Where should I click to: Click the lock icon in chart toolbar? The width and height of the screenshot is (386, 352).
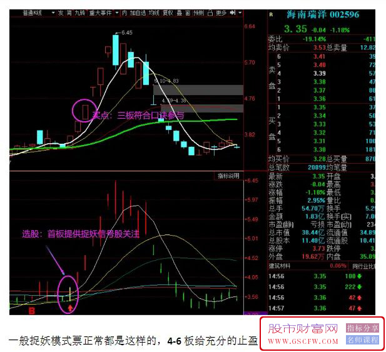pos(210,13)
